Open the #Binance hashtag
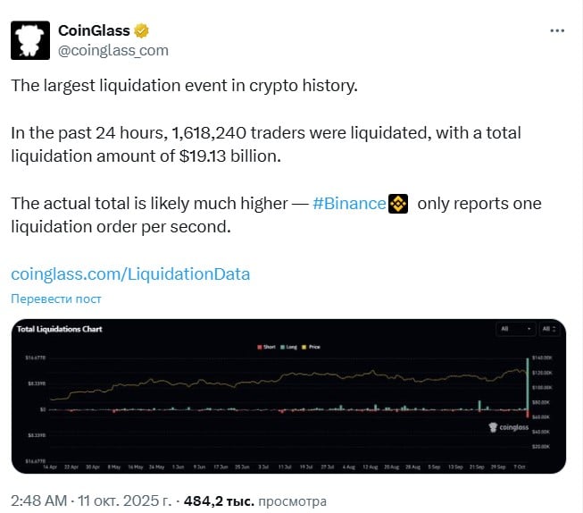 [349, 205]
